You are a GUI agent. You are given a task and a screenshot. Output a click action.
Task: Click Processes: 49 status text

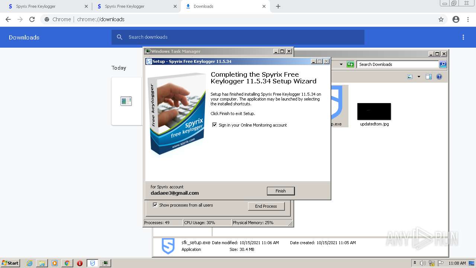(x=157, y=223)
